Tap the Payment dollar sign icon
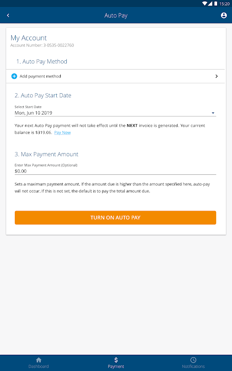This screenshot has width=232, height=371. pos(116,360)
